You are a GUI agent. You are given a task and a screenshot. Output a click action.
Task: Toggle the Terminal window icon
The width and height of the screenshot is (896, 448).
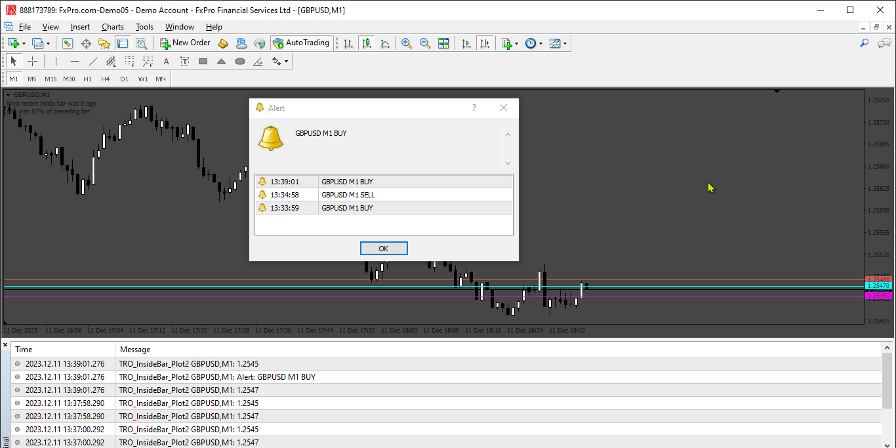click(x=123, y=43)
